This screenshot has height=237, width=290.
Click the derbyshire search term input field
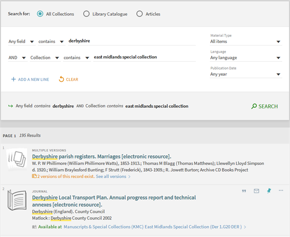[x=130, y=41]
